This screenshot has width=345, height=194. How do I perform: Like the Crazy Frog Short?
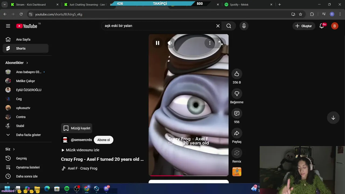(237, 74)
